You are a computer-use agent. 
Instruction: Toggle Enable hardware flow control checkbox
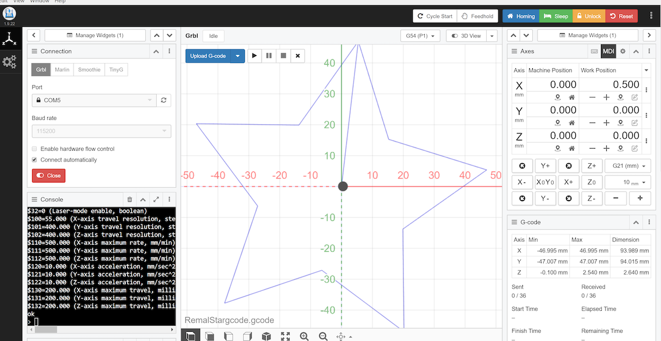pyautogui.click(x=34, y=149)
